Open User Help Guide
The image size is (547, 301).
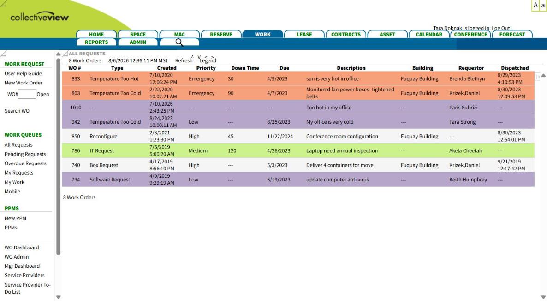click(x=23, y=73)
